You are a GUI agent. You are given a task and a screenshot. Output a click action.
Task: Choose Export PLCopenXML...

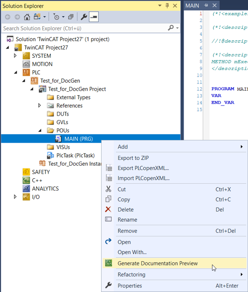[x=175, y=168]
